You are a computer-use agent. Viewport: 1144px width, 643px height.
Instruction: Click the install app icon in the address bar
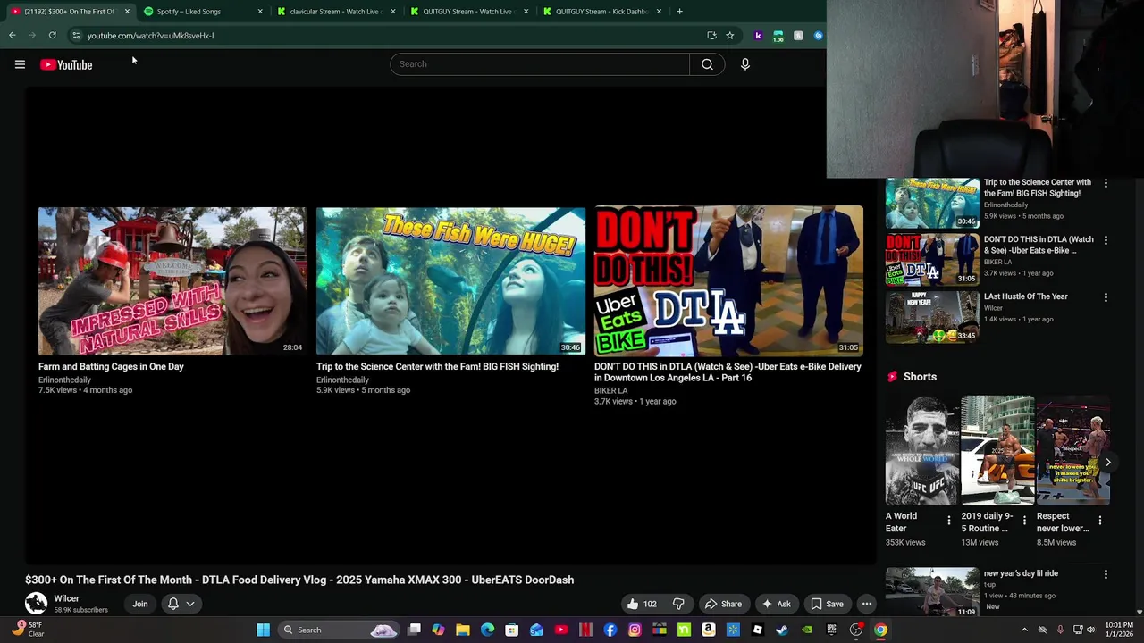point(711,36)
